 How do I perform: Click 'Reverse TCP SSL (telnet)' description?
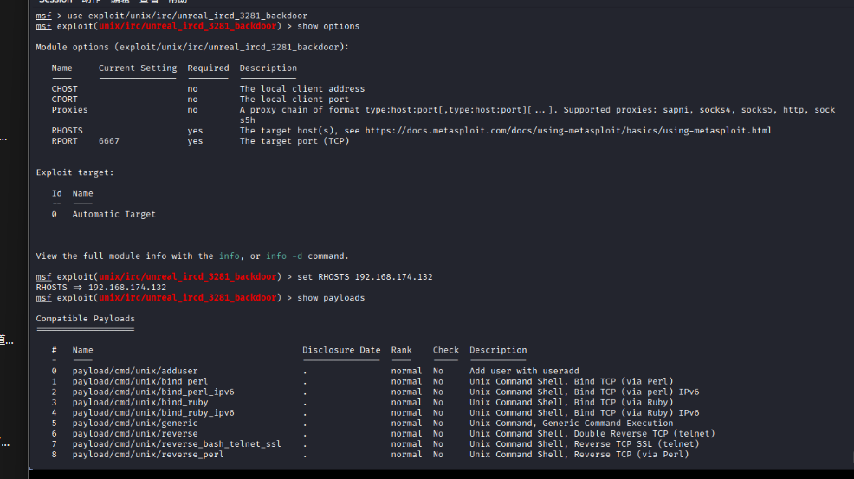point(637,444)
